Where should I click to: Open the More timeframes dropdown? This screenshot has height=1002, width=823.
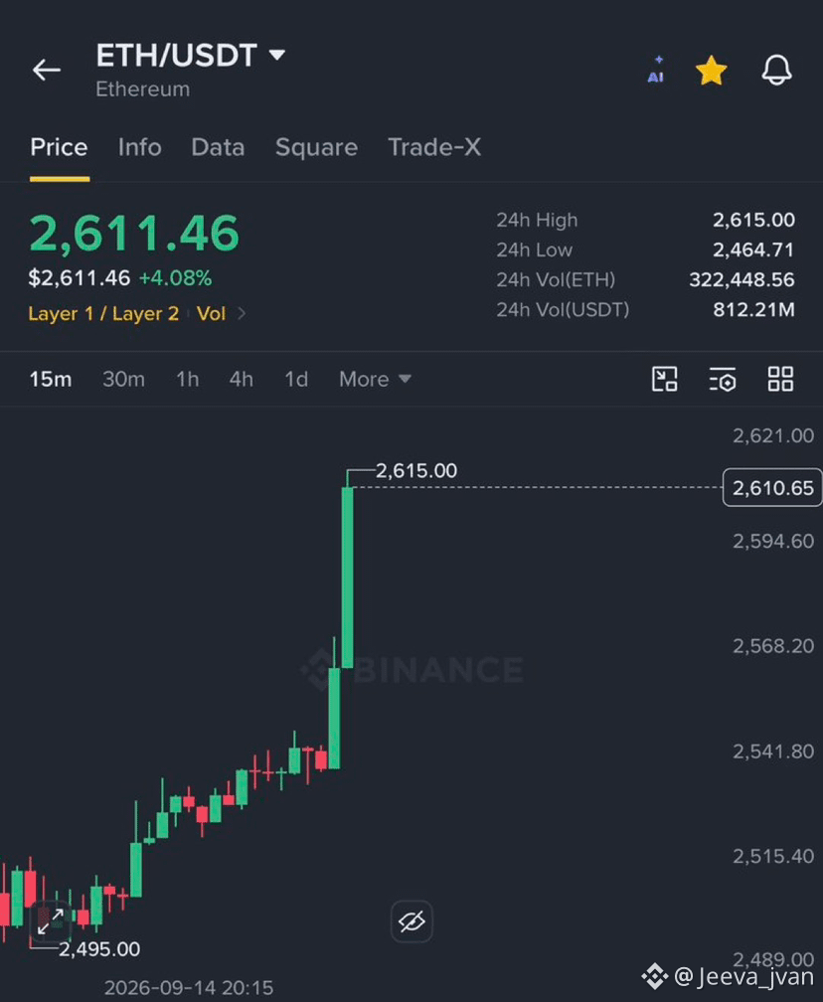click(x=375, y=379)
